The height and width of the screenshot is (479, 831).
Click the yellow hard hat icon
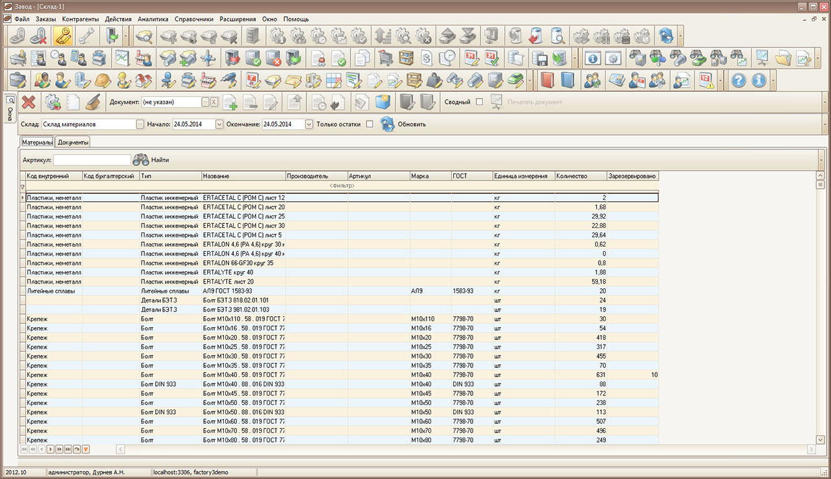click(x=103, y=80)
